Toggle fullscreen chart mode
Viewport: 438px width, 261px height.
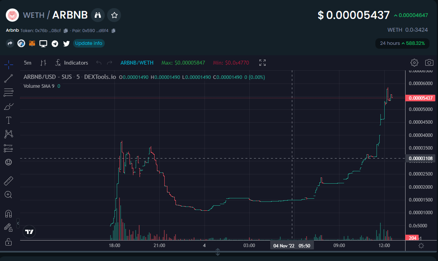[262, 63]
